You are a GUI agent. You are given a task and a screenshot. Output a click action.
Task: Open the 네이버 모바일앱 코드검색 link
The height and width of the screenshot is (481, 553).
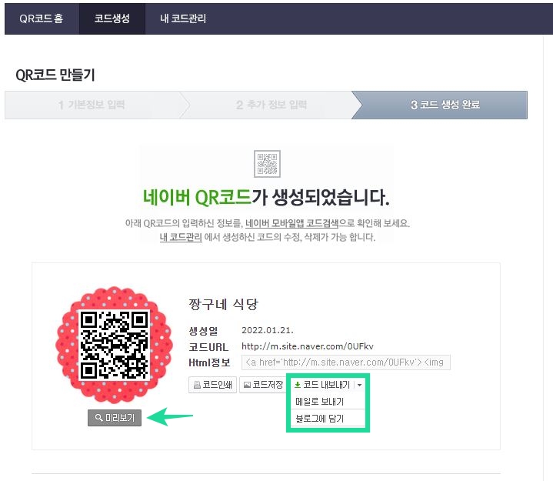click(x=292, y=223)
